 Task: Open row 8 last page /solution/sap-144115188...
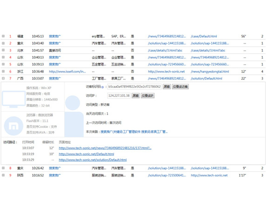tap(210, 168)
